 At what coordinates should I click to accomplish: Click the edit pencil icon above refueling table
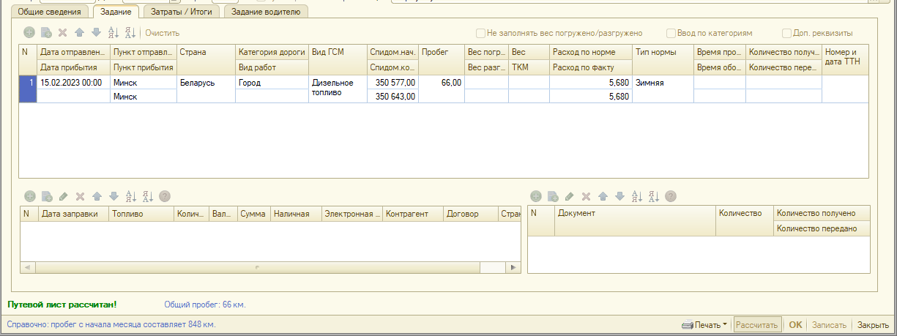pos(63,196)
